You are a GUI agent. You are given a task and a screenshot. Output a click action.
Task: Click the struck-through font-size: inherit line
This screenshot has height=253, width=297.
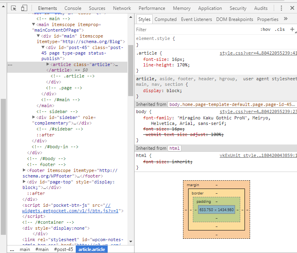point(168,162)
